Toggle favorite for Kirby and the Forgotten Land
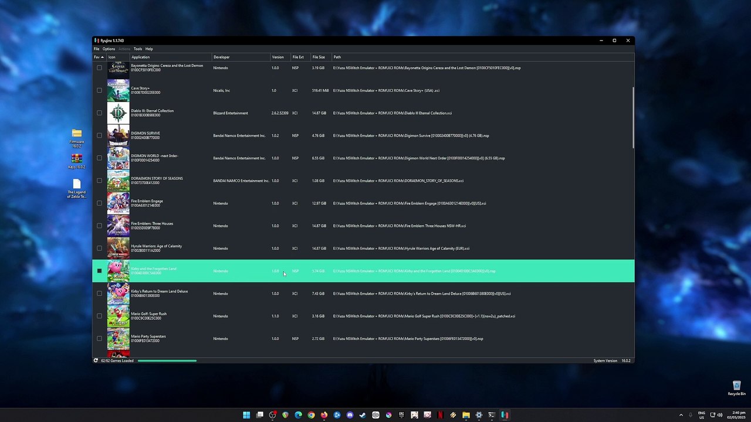Screen dimensions: 751x422 pyautogui.click(x=99, y=271)
